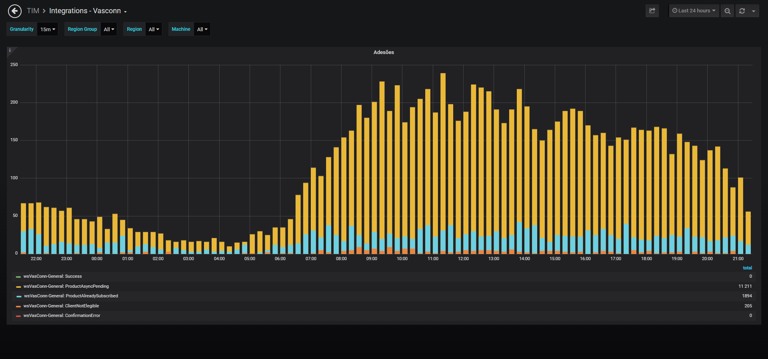Click the Region variable label
Image resolution: width=768 pixels, height=359 pixels.
click(134, 29)
